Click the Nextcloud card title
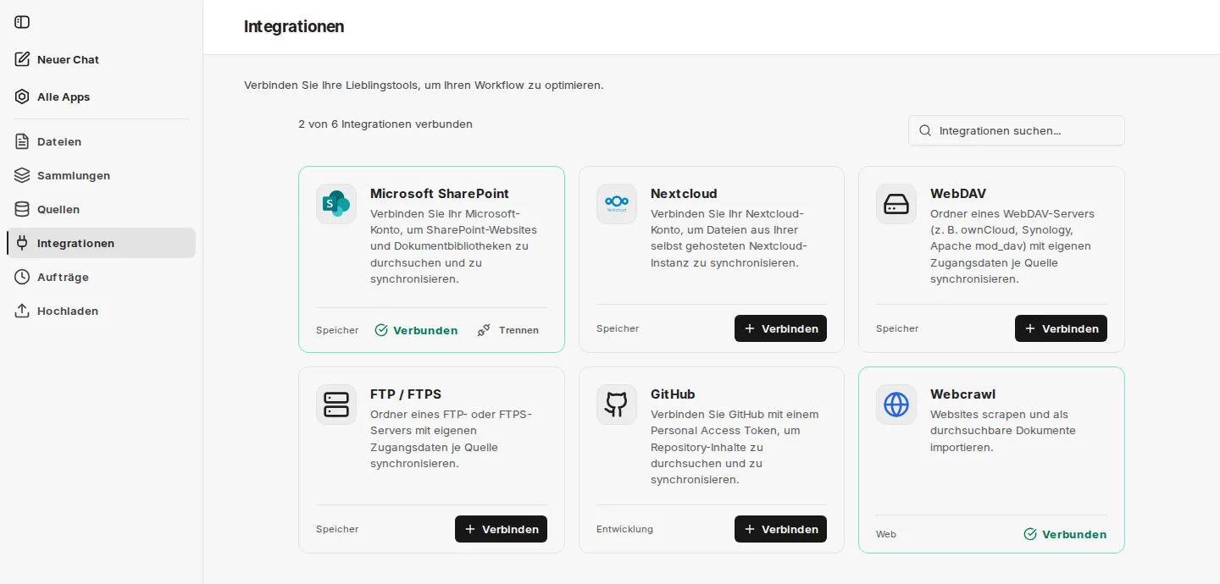The image size is (1220, 584). [x=684, y=193]
